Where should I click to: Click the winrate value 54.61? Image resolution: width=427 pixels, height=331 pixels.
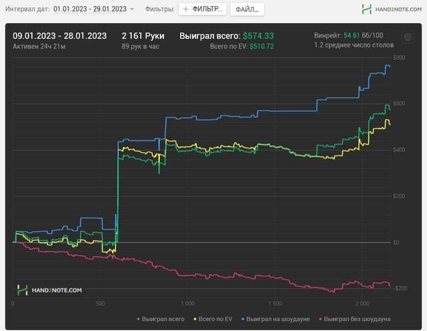(x=351, y=35)
